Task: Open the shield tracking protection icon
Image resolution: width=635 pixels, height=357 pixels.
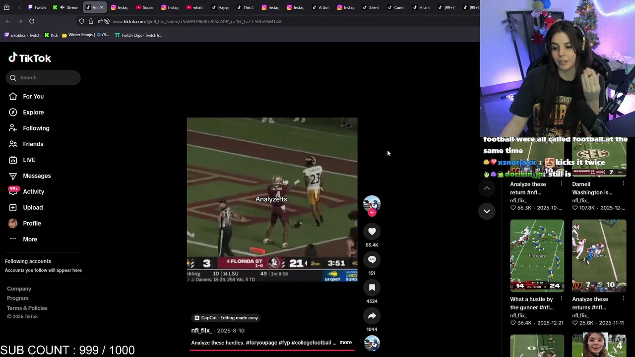Action: click(x=81, y=21)
